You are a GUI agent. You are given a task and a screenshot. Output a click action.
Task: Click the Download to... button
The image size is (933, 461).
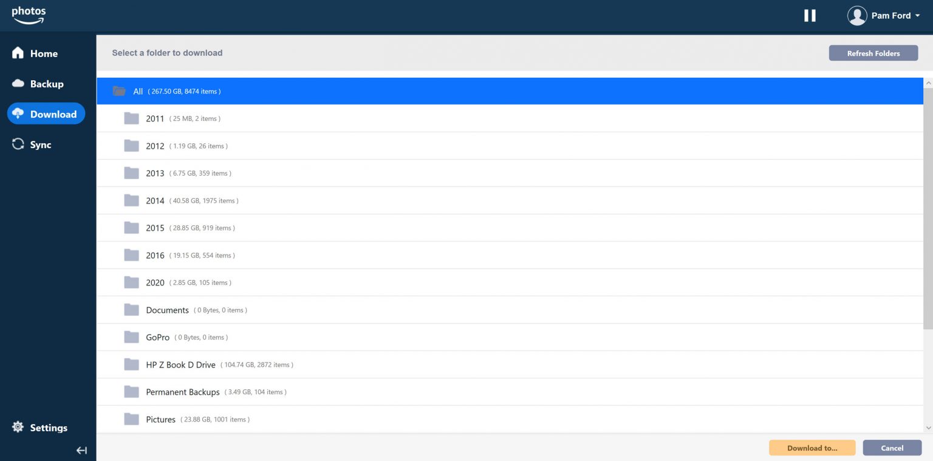point(812,448)
